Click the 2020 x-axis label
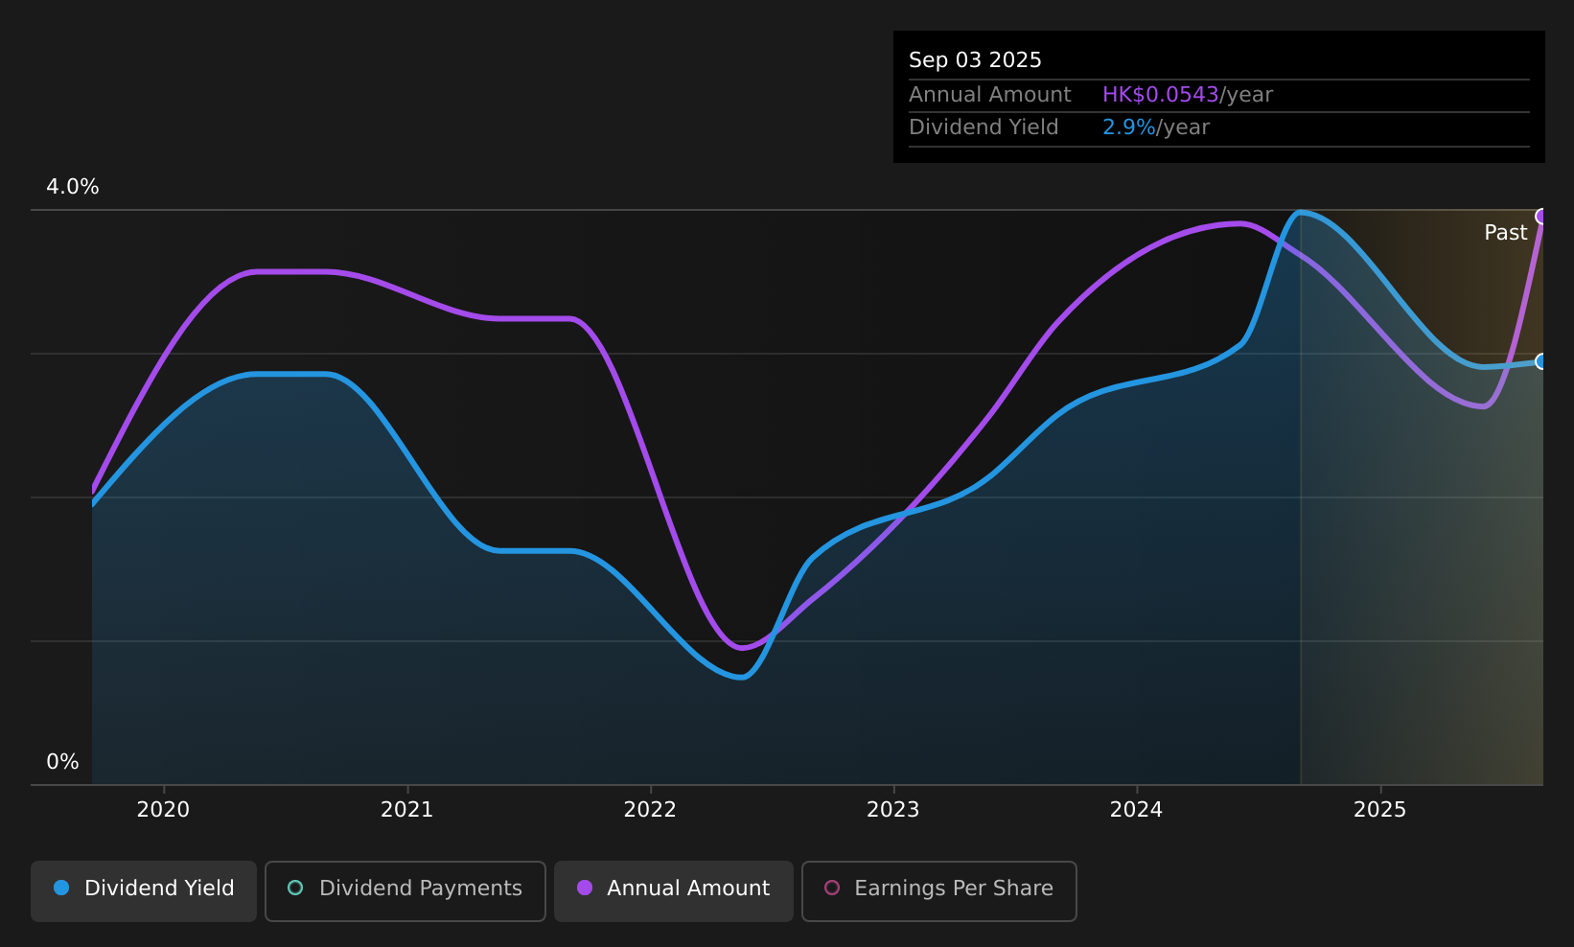This screenshot has width=1574, height=947. point(163,810)
